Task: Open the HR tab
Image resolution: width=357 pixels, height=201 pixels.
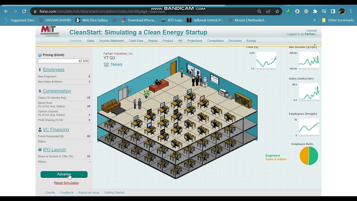Action: (180, 41)
